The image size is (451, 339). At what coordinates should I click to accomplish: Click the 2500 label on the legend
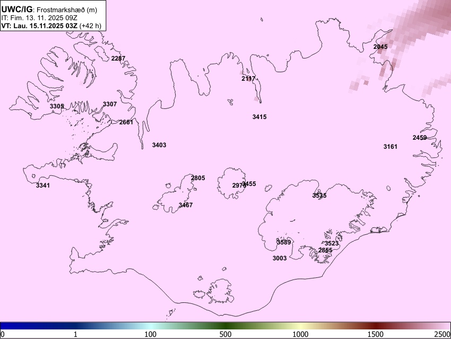tap(443, 334)
